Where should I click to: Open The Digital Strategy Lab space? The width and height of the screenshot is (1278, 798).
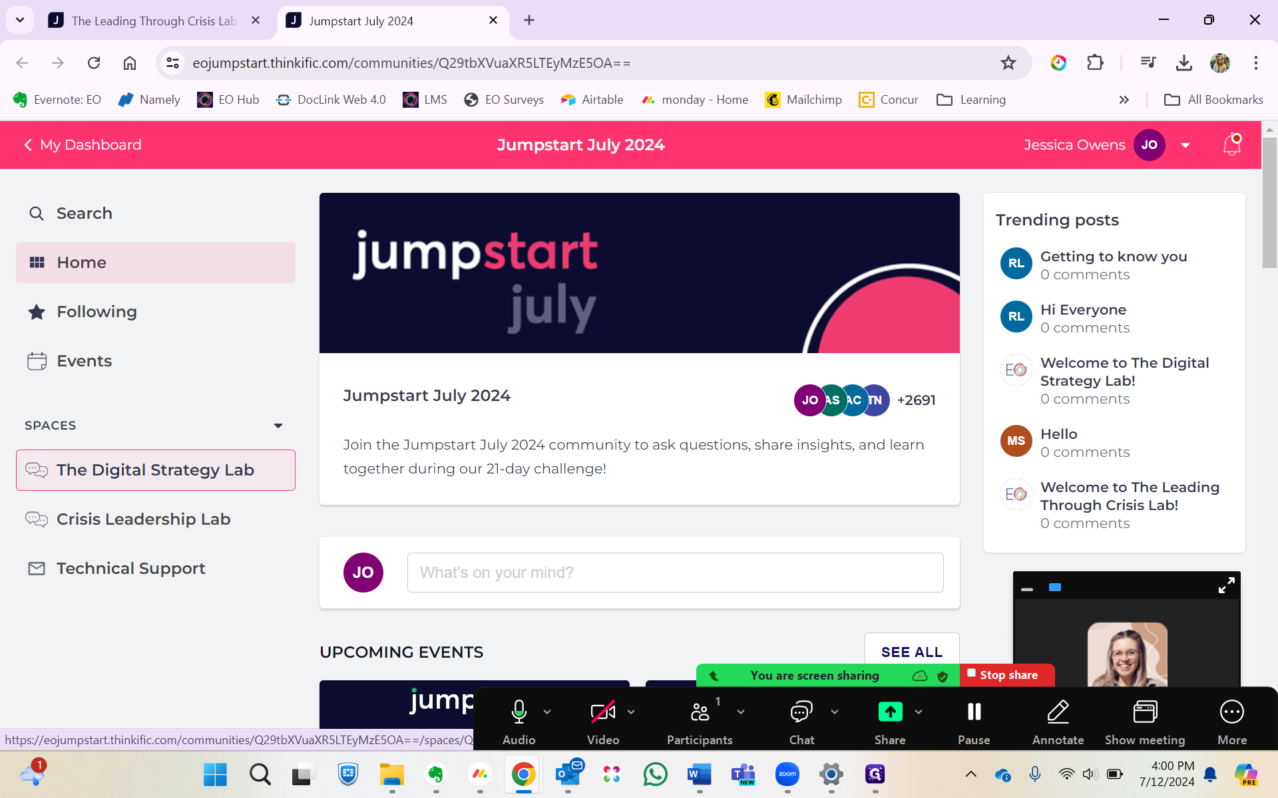(155, 470)
